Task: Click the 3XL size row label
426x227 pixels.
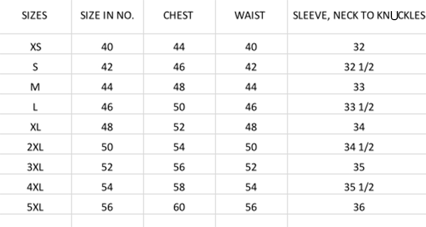Action: coord(36,168)
